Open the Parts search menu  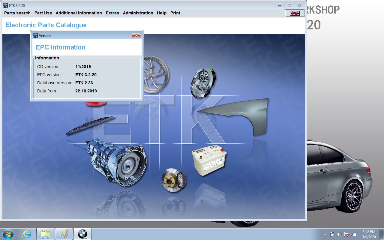[x=17, y=13]
